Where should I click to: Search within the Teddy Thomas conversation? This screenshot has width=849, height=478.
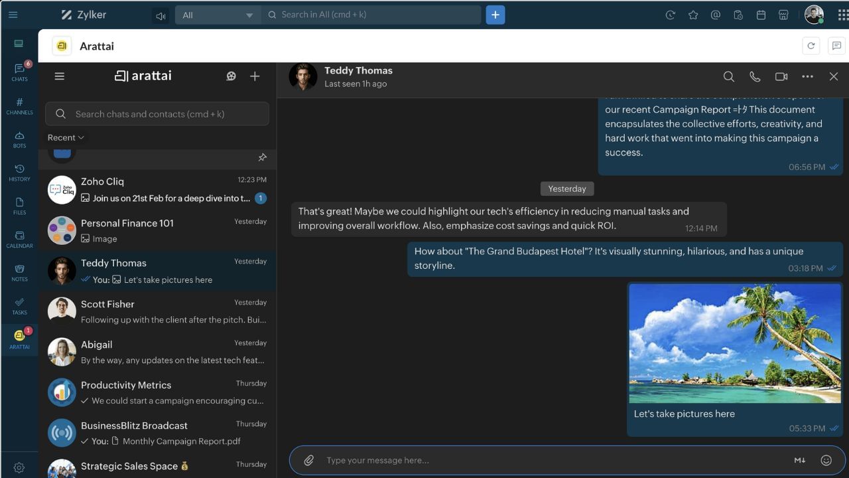click(x=728, y=77)
